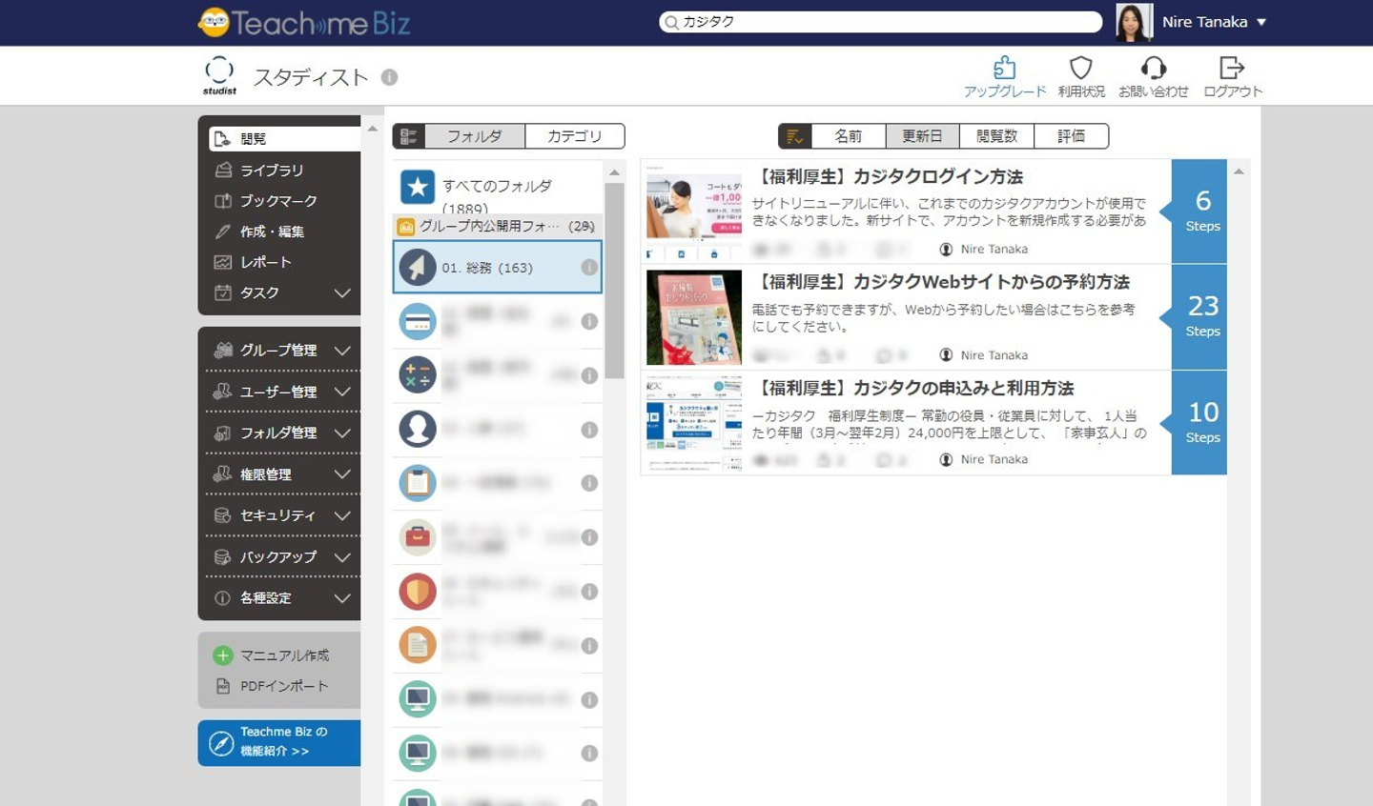This screenshot has height=806, width=1373.
Task: Select the グループ内公開用フォ… folder row
Action: point(498,226)
